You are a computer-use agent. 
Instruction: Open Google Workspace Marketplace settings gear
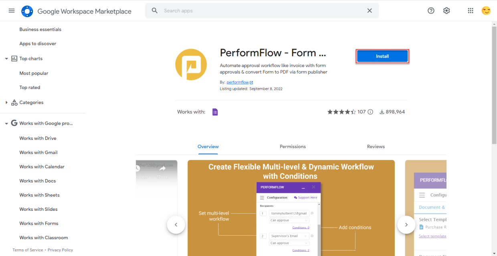[x=446, y=10]
